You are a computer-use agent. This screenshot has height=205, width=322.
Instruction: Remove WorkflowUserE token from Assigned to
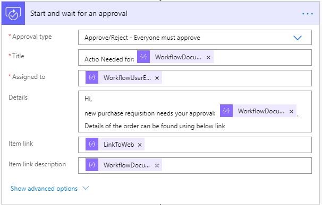[x=157, y=78]
